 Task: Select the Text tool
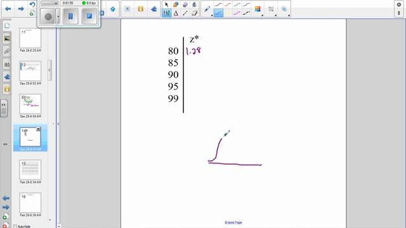coord(176,13)
